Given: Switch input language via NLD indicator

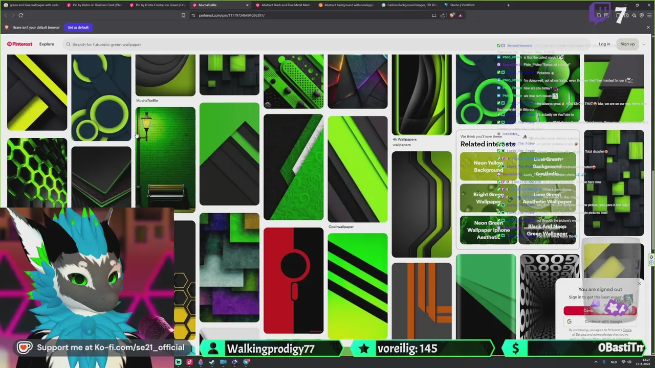Looking at the screenshot, I should click(x=614, y=362).
